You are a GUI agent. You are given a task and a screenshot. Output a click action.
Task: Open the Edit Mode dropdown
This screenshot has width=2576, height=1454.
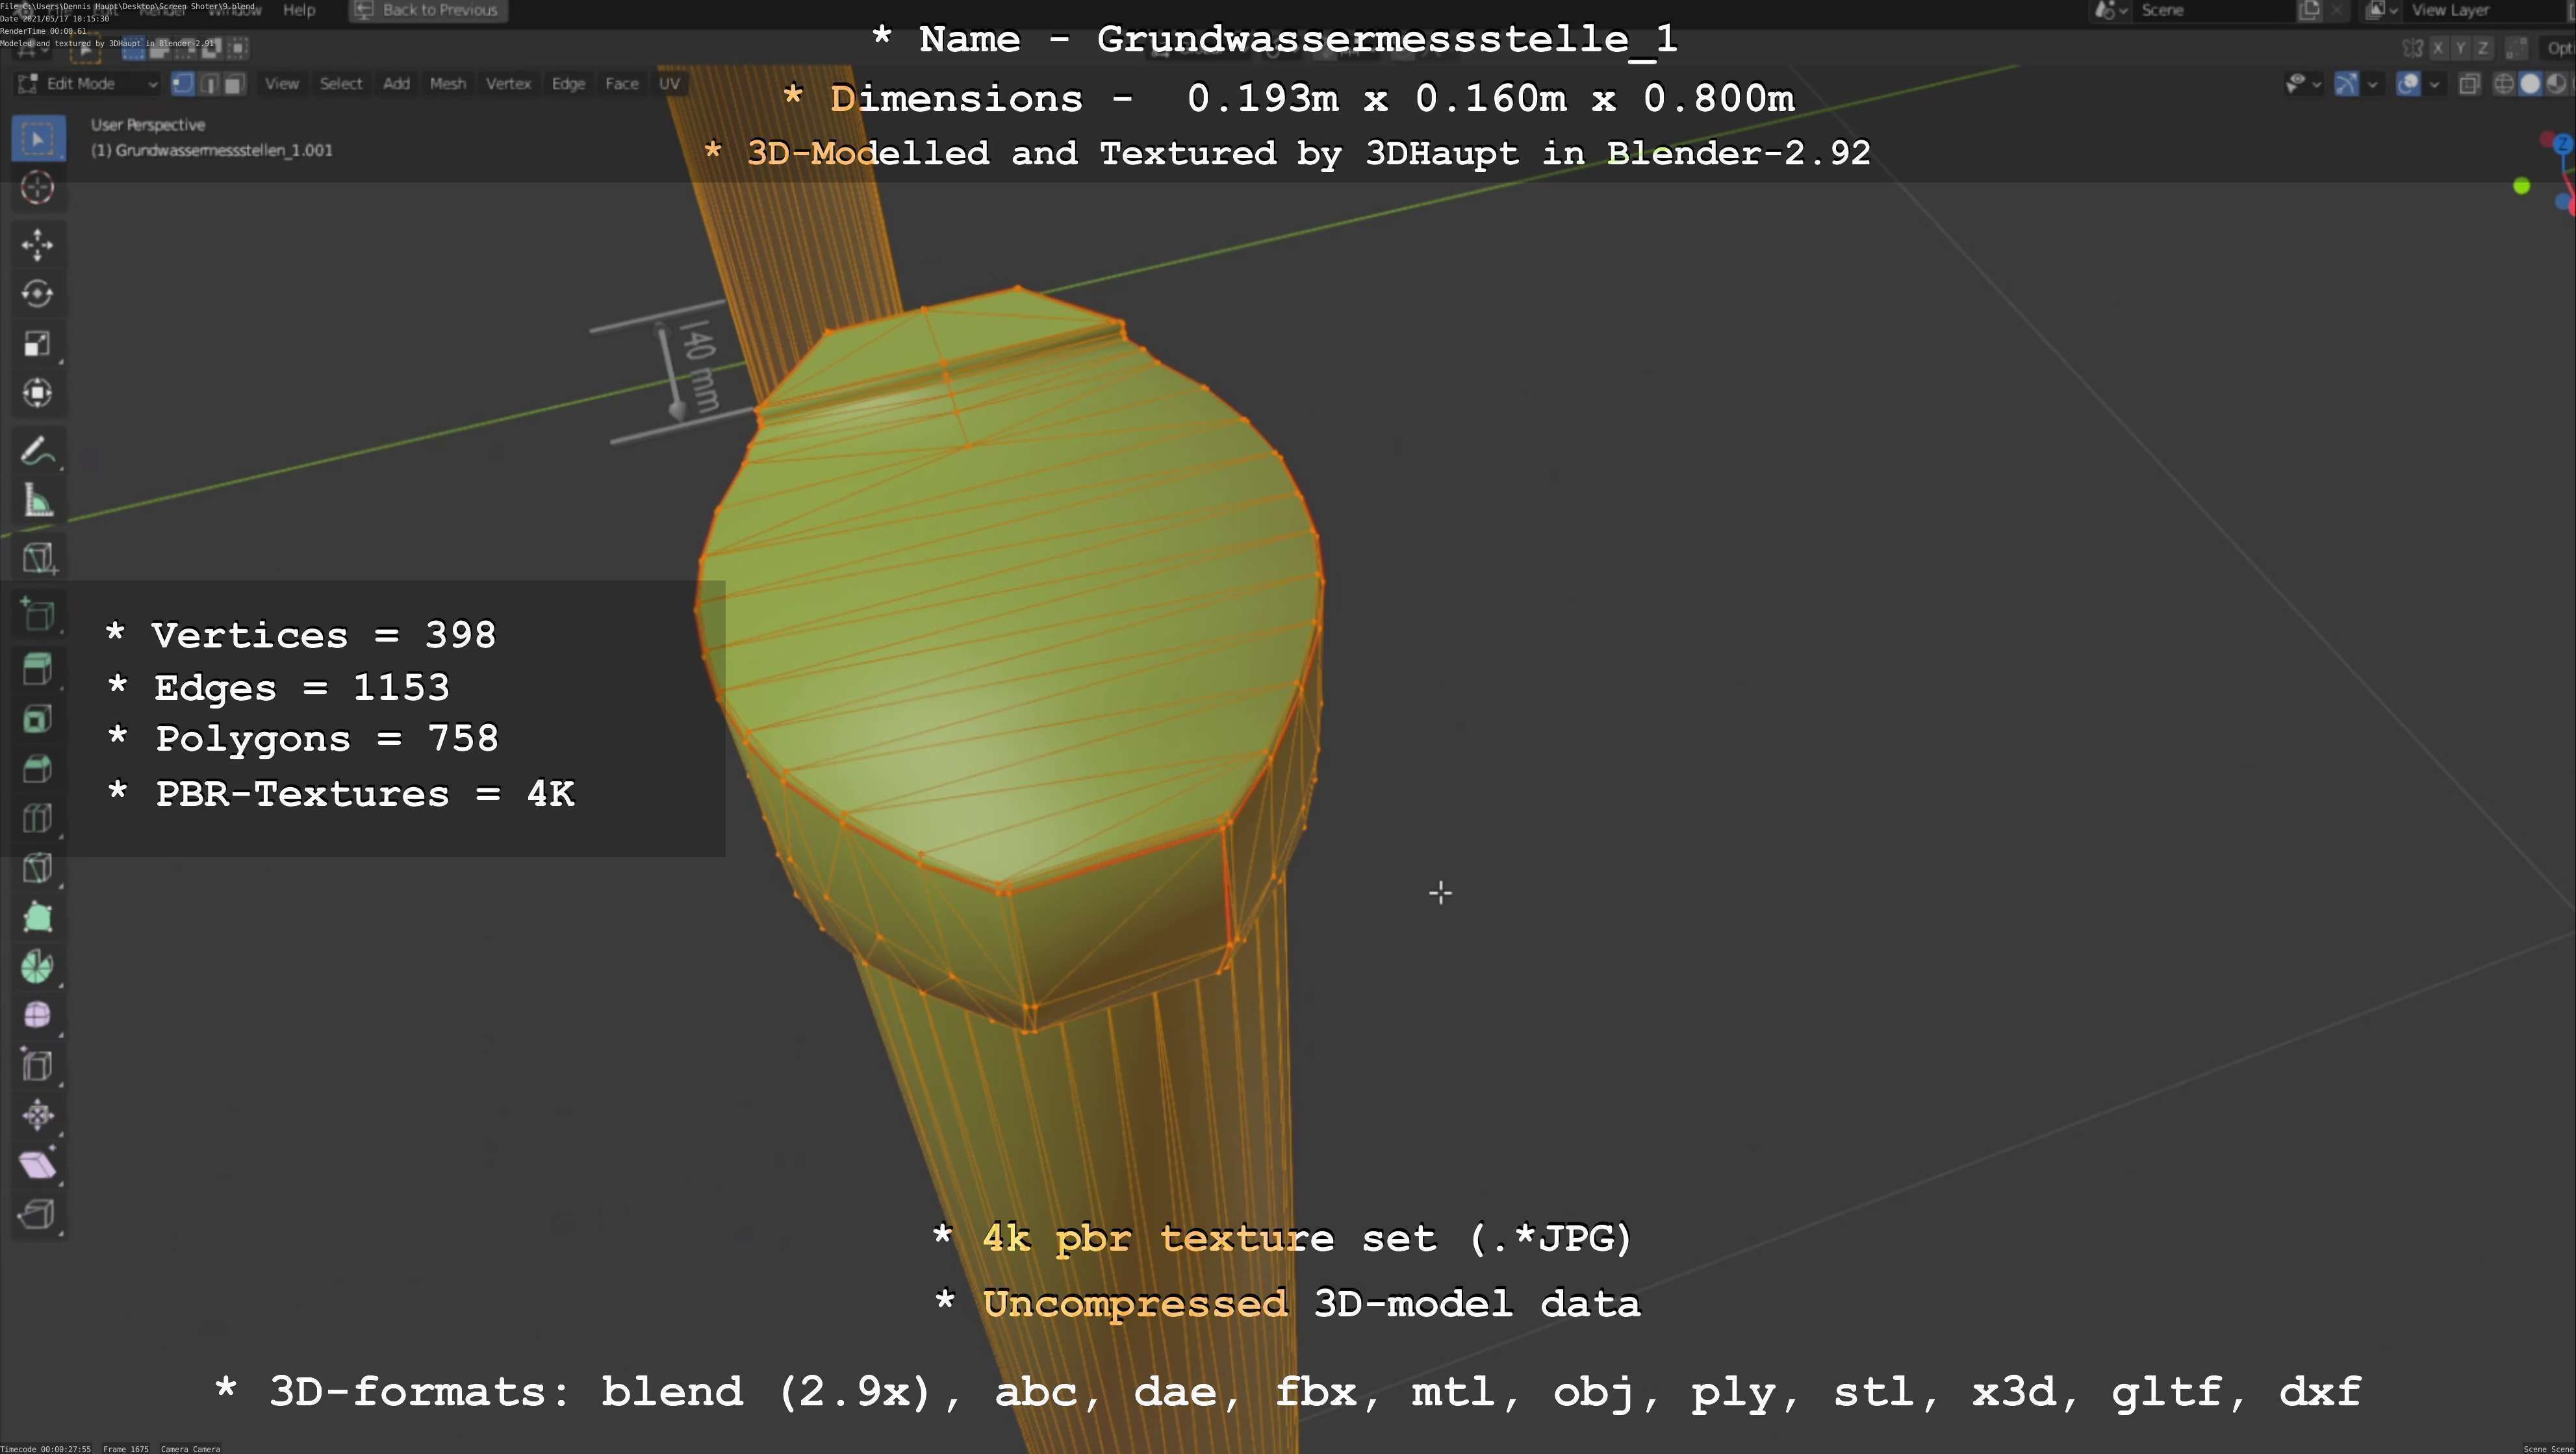tap(88, 84)
